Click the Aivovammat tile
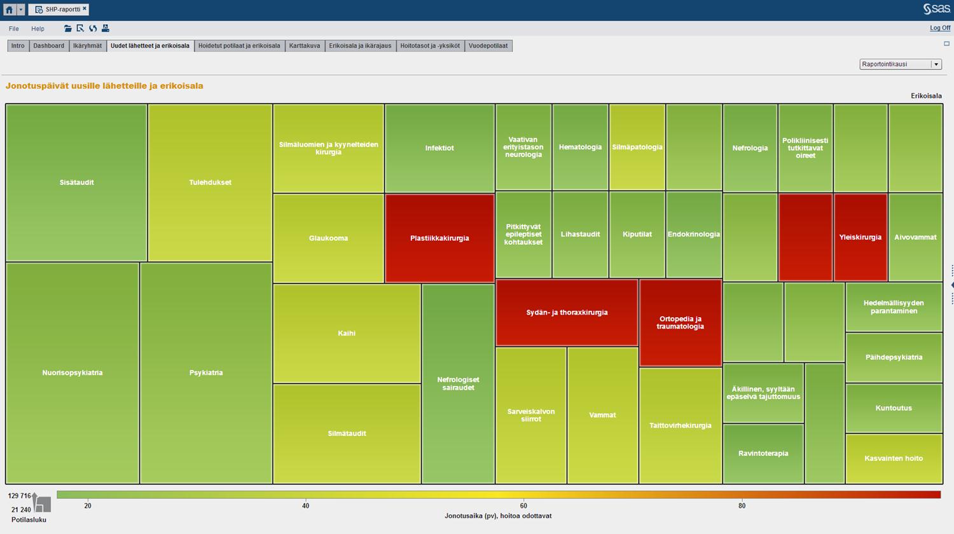The width and height of the screenshot is (954, 534). (915, 237)
